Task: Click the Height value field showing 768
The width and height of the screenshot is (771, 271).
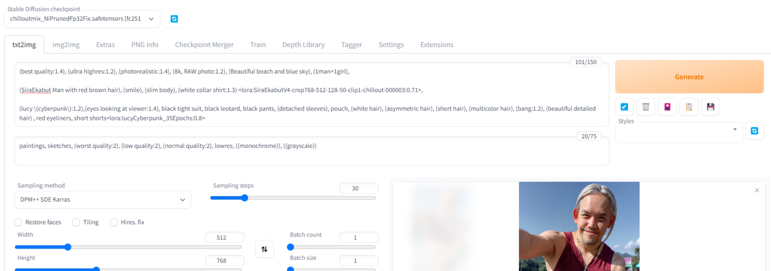Action: click(224, 260)
